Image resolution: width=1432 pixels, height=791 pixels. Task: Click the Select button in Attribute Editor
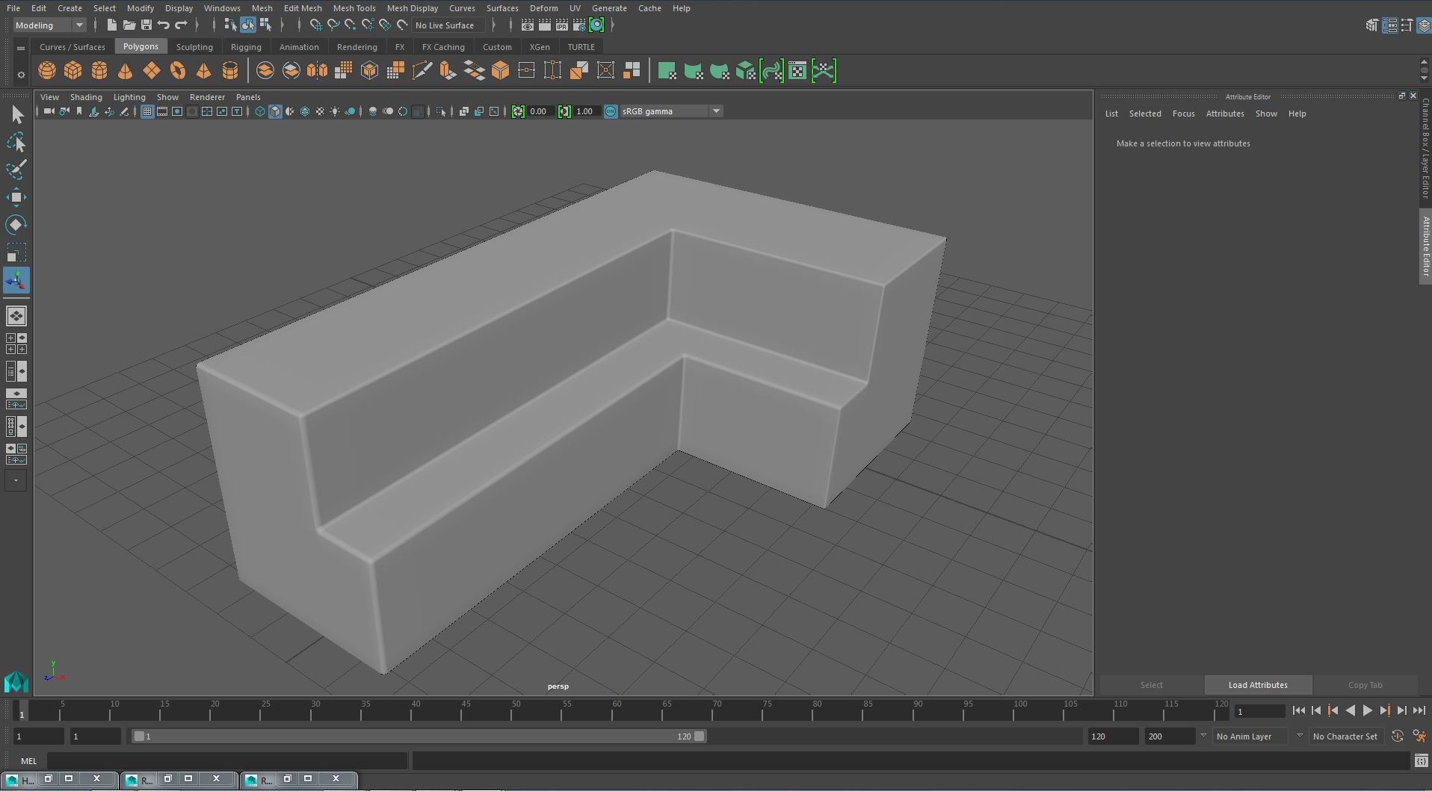1151,685
